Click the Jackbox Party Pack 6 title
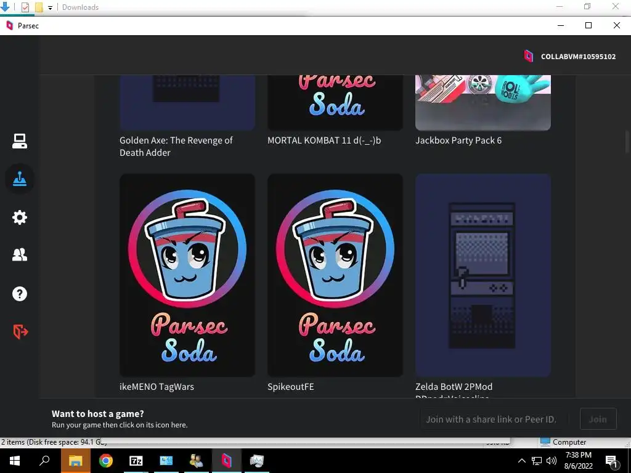The width and height of the screenshot is (631, 473). [x=458, y=140]
